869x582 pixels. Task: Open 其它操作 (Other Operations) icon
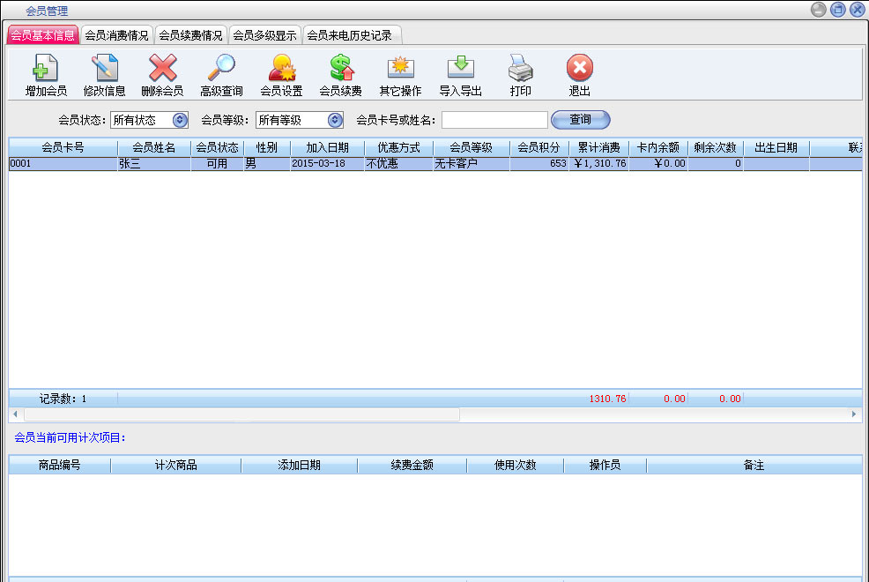[400, 69]
